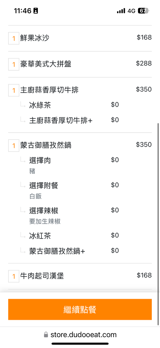160x348 pixels.
Task: Open the 牛肉起司漢堡 order item
Action: pyautogui.click(x=80, y=276)
